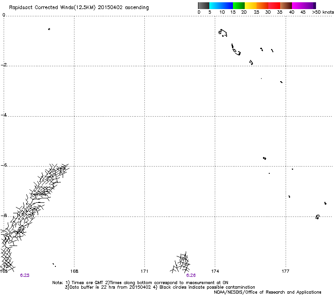Click the "Data buffer is 22 hrs" footnote line
The width and height of the screenshot is (336, 295).
coord(160,287)
